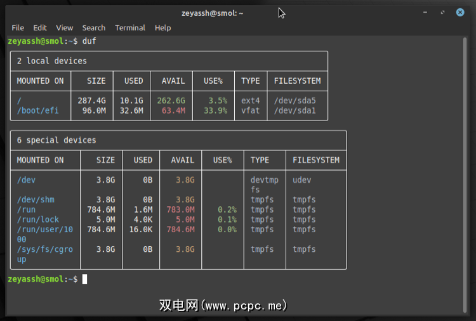Click the /run/lock mount point
Viewport: 476px width, 321px height.
38,219
